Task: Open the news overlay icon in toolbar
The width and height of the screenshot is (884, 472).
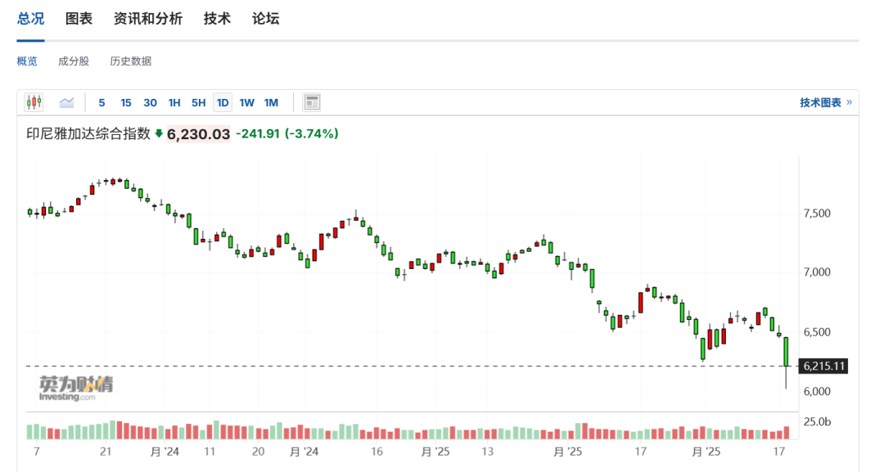Action: pos(312,102)
